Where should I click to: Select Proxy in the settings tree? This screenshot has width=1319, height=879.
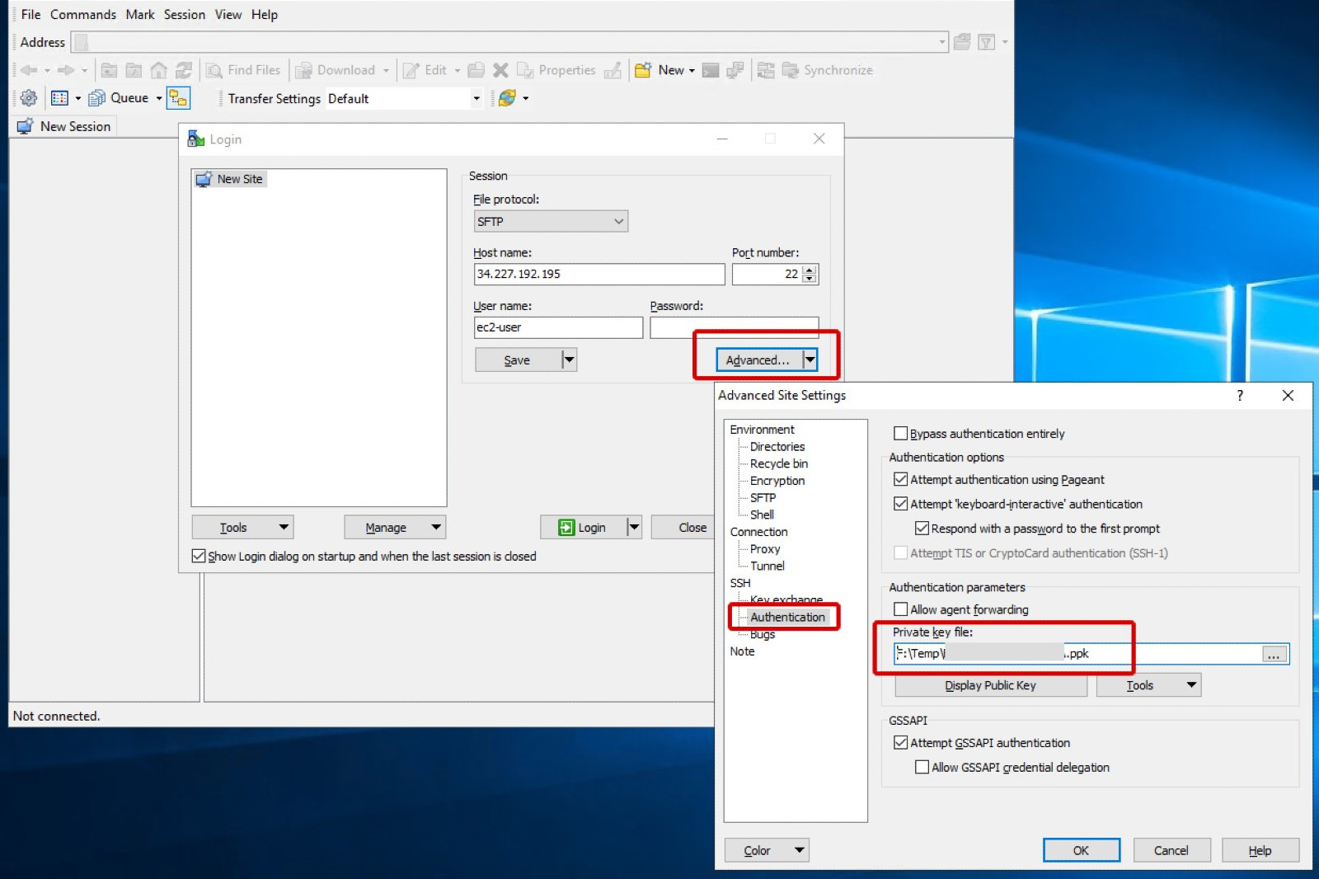point(765,548)
